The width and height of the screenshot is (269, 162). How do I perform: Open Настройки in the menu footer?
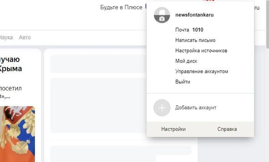point(173,129)
